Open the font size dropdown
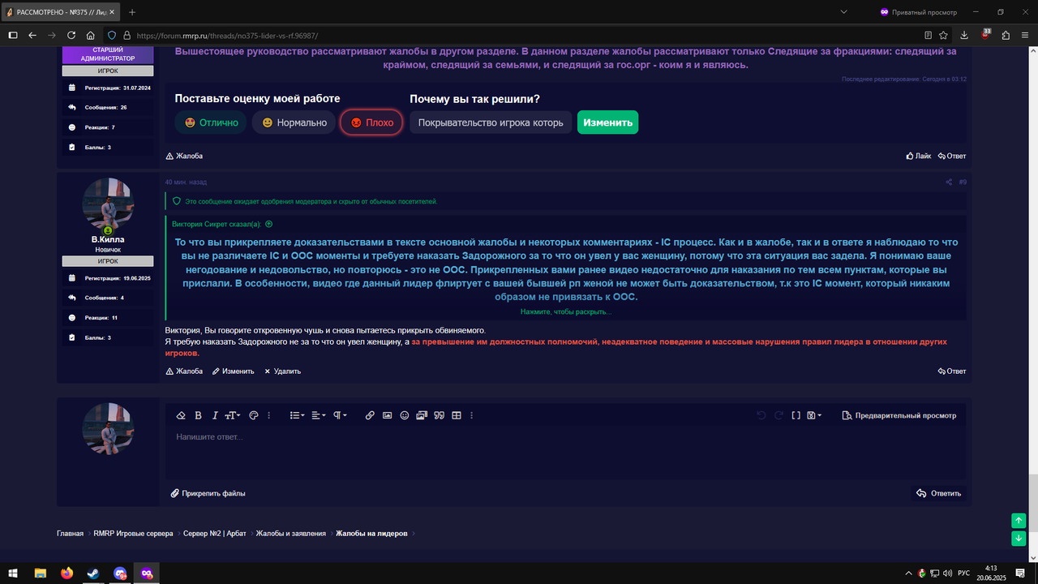 (231, 414)
